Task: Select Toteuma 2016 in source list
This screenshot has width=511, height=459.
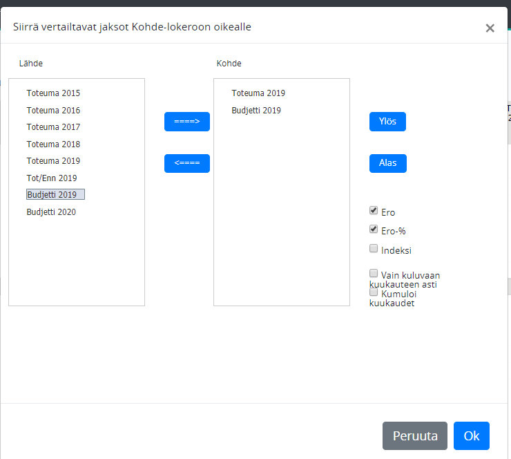Action: coord(53,111)
